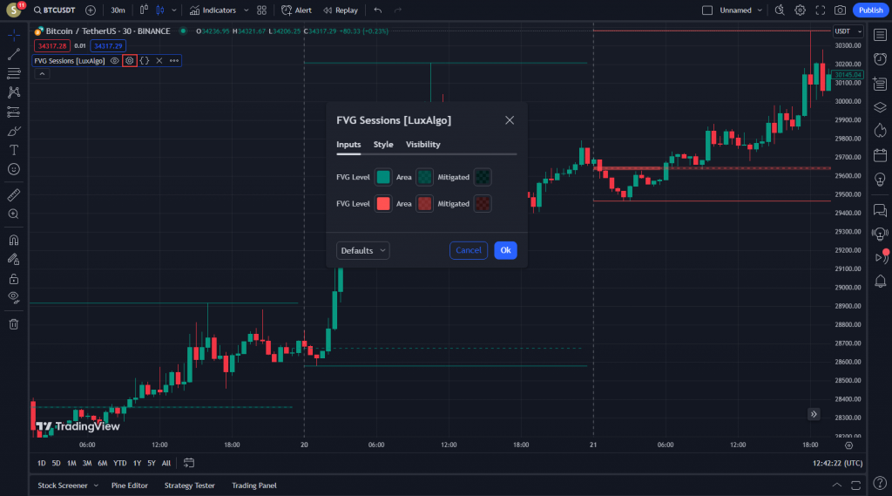This screenshot has width=892, height=496.
Task: Open the Indicators dialog
Action: click(213, 10)
